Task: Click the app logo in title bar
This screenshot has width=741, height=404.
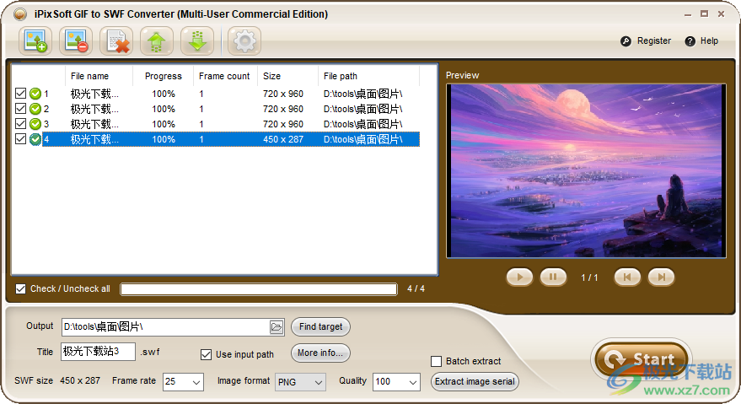Action: pyautogui.click(x=20, y=14)
